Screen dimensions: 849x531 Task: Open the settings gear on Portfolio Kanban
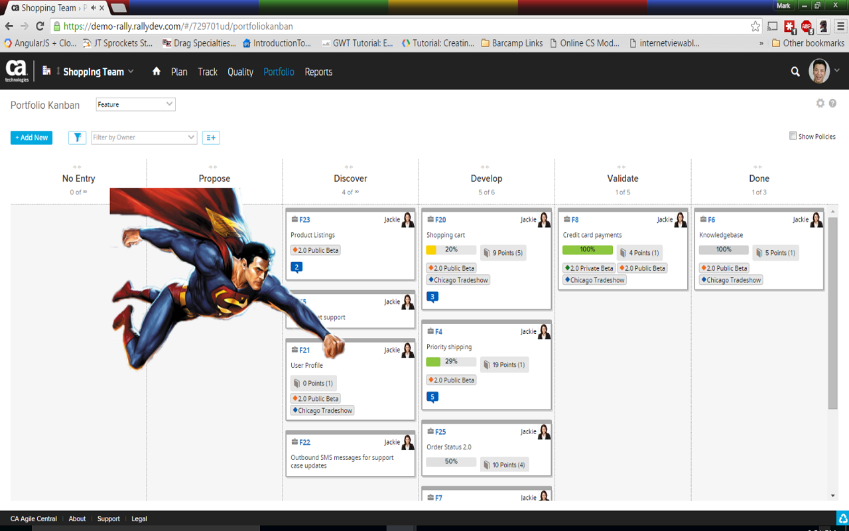pyautogui.click(x=820, y=104)
